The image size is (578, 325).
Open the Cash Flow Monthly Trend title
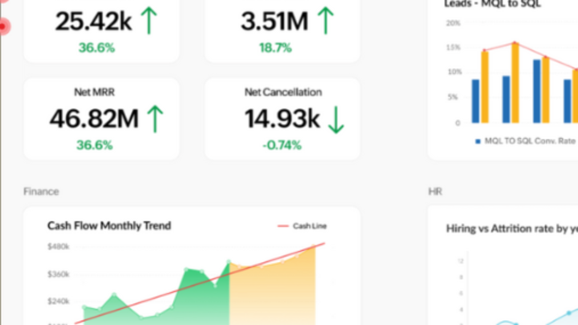(109, 225)
